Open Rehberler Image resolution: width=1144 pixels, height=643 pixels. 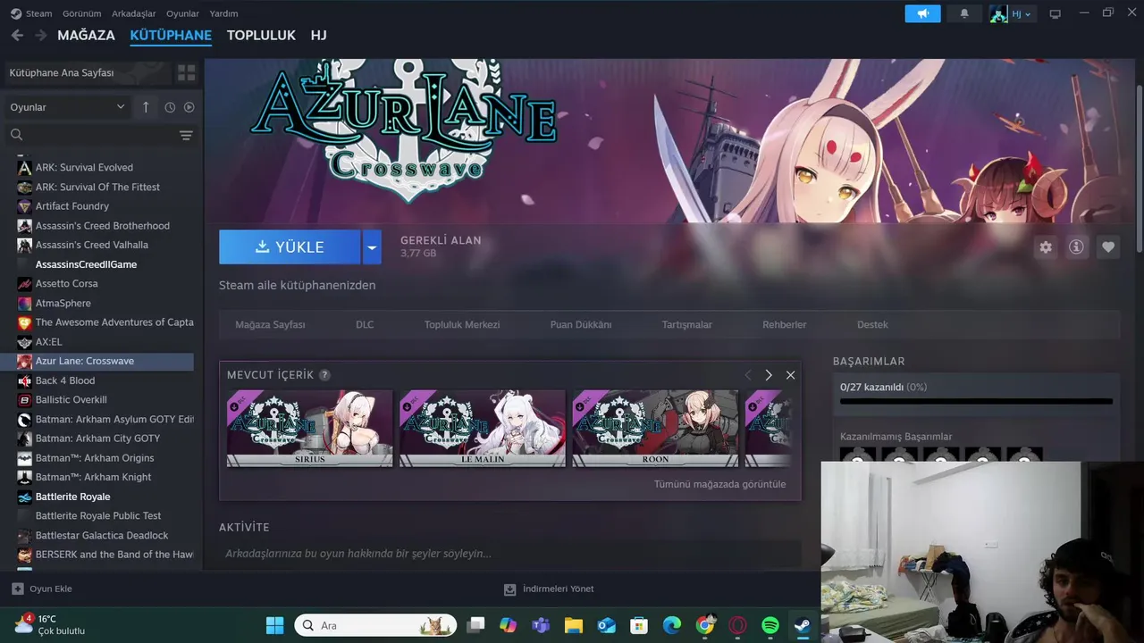(x=785, y=325)
